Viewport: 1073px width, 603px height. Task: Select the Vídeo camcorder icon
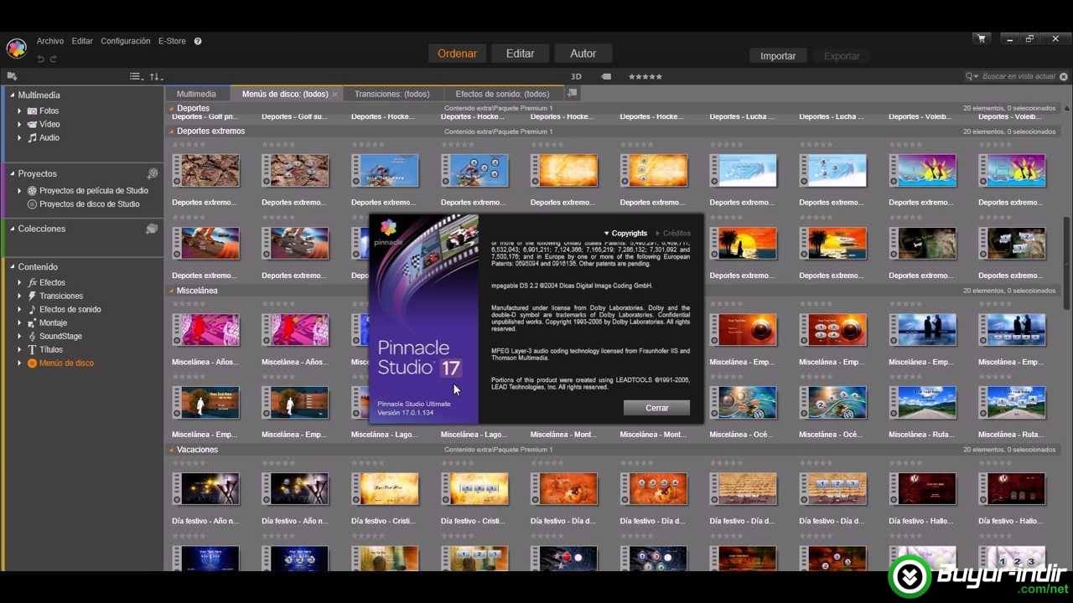tap(32, 124)
